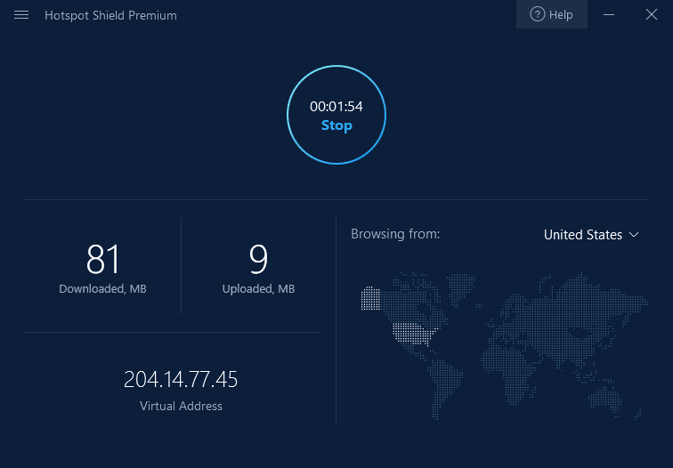Expand the United States location dropdown
Viewport: 673px width, 468px height.
[591, 235]
